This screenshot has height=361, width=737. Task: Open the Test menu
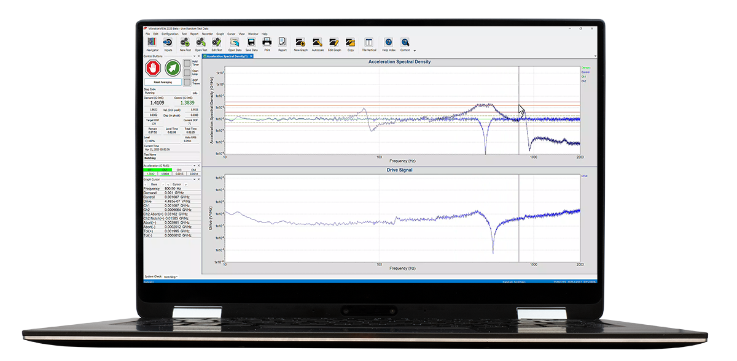[184, 34]
